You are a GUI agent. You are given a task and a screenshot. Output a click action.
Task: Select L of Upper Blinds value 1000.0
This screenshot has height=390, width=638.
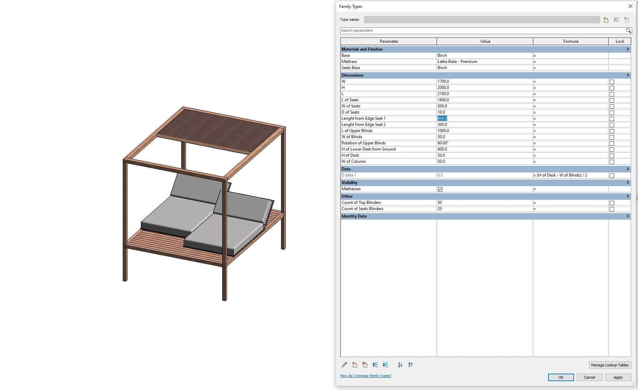tap(485, 131)
